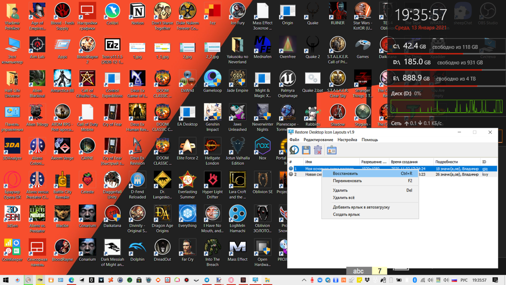This screenshot has height=285, width=506.
Task: Select the layout row with ID kvy
Action: pos(393,174)
